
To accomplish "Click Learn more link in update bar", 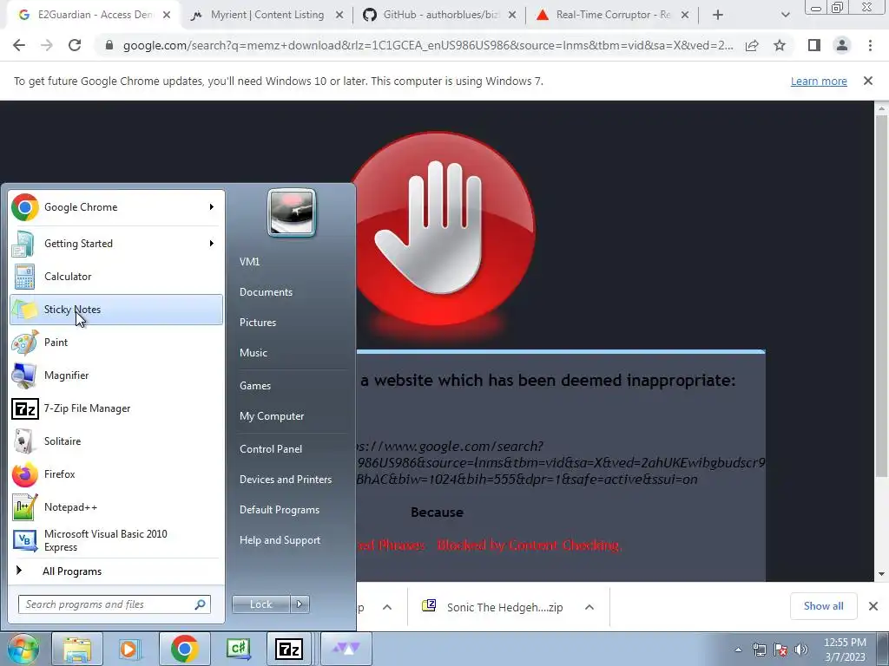I will (x=819, y=81).
